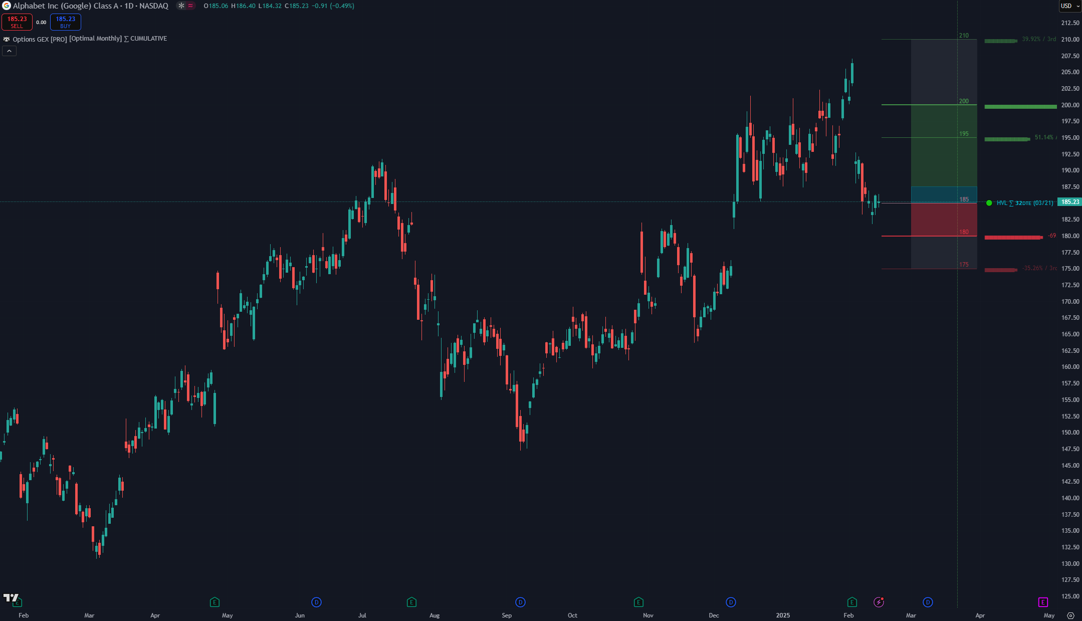Click the current price label 185.23

1069,202
